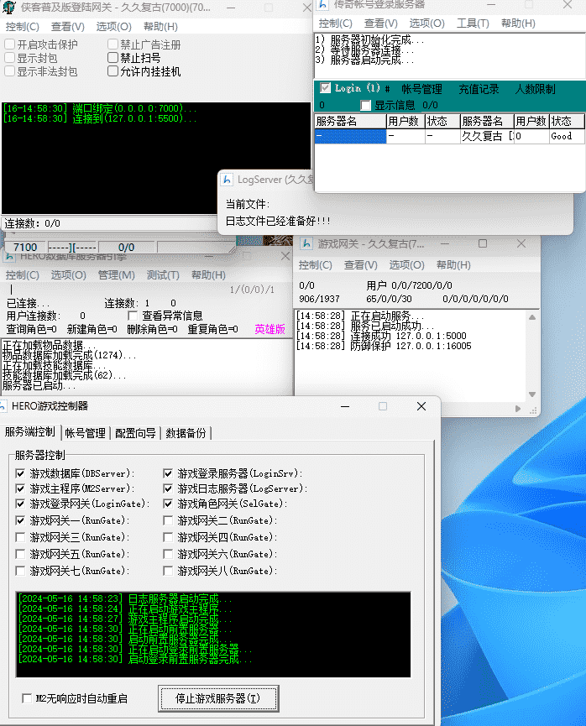Uncheck 游戏登录网关(LoginGate) checkbox
This screenshot has height=726, width=586.
20,504
